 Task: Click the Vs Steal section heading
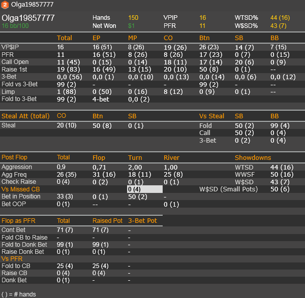[x=211, y=116]
